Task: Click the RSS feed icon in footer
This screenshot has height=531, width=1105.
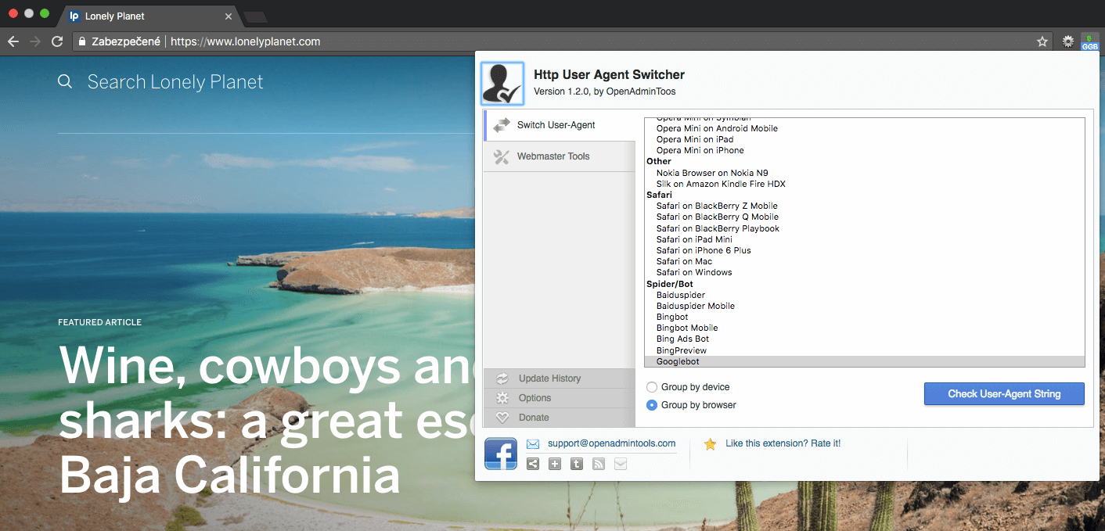Action: pos(599,464)
